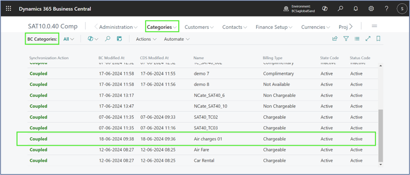Open the hamburger navigation menu icon
The height and width of the screenshot is (175, 410).
(x=374, y=26)
